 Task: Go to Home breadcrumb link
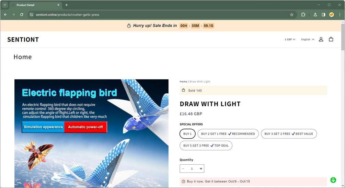(183, 82)
